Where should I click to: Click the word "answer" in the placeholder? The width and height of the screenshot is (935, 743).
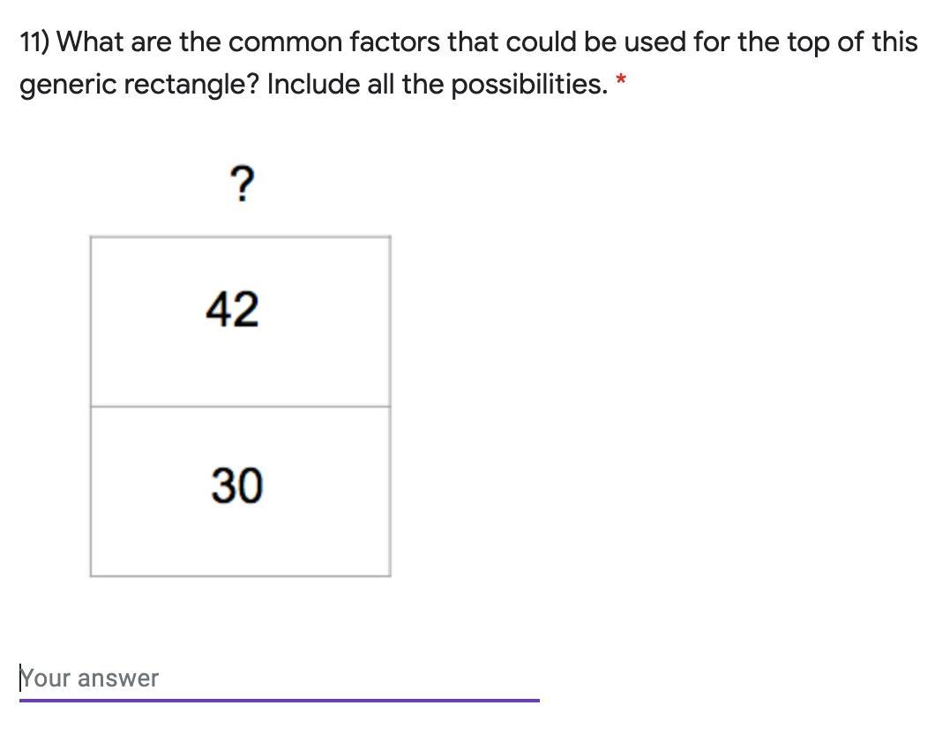[117, 679]
